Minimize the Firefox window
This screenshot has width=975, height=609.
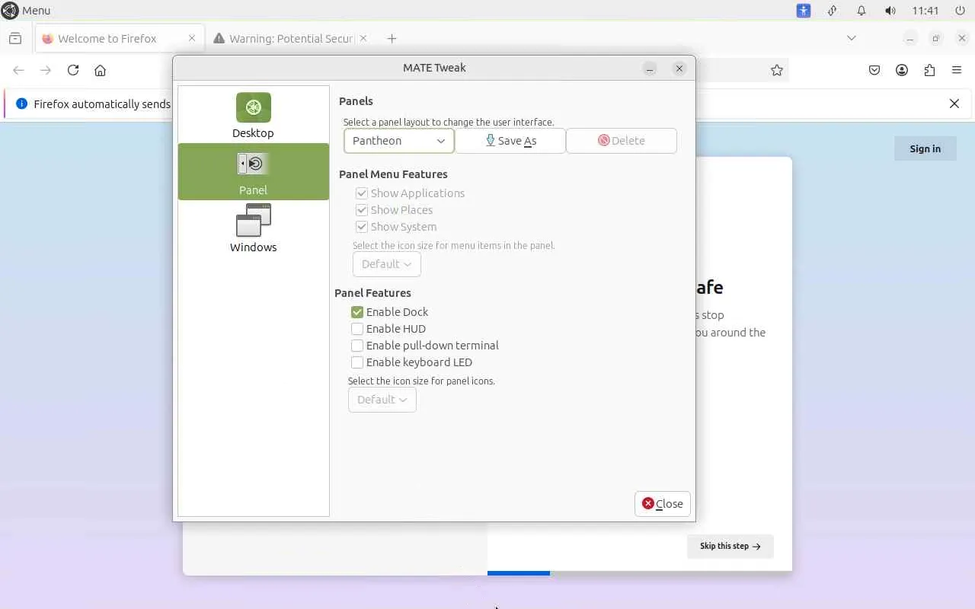[x=909, y=38]
